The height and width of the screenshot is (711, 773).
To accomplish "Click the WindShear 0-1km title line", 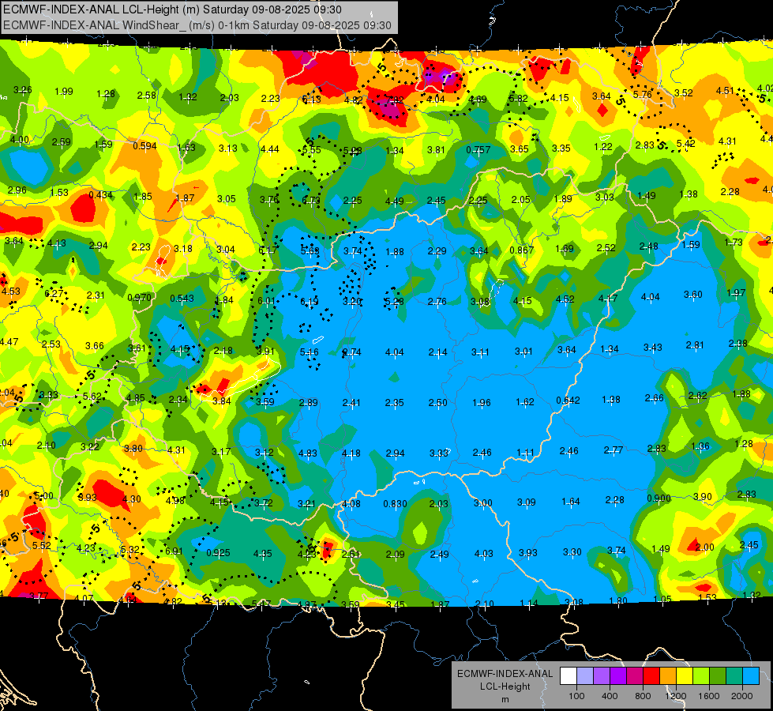I will (x=197, y=25).
